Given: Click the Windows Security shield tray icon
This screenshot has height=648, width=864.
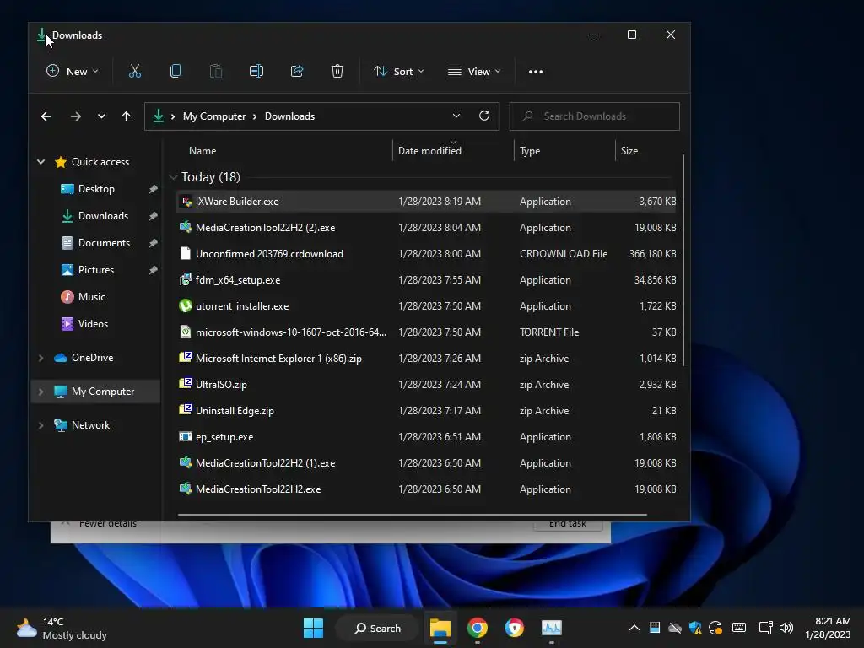Looking at the screenshot, I should click(695, 628).
